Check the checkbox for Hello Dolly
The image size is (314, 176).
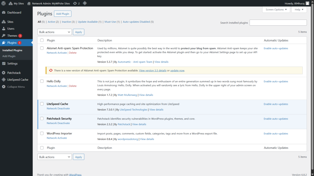point(42,81)
